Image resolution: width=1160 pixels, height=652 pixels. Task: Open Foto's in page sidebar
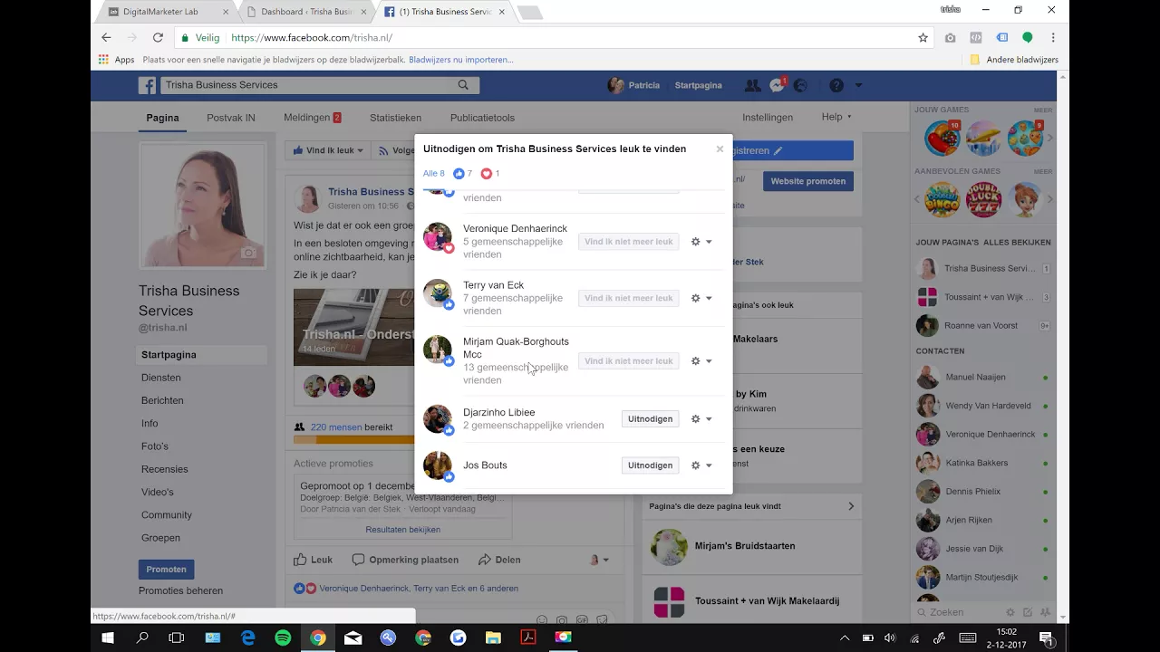[x=154, y=446]
